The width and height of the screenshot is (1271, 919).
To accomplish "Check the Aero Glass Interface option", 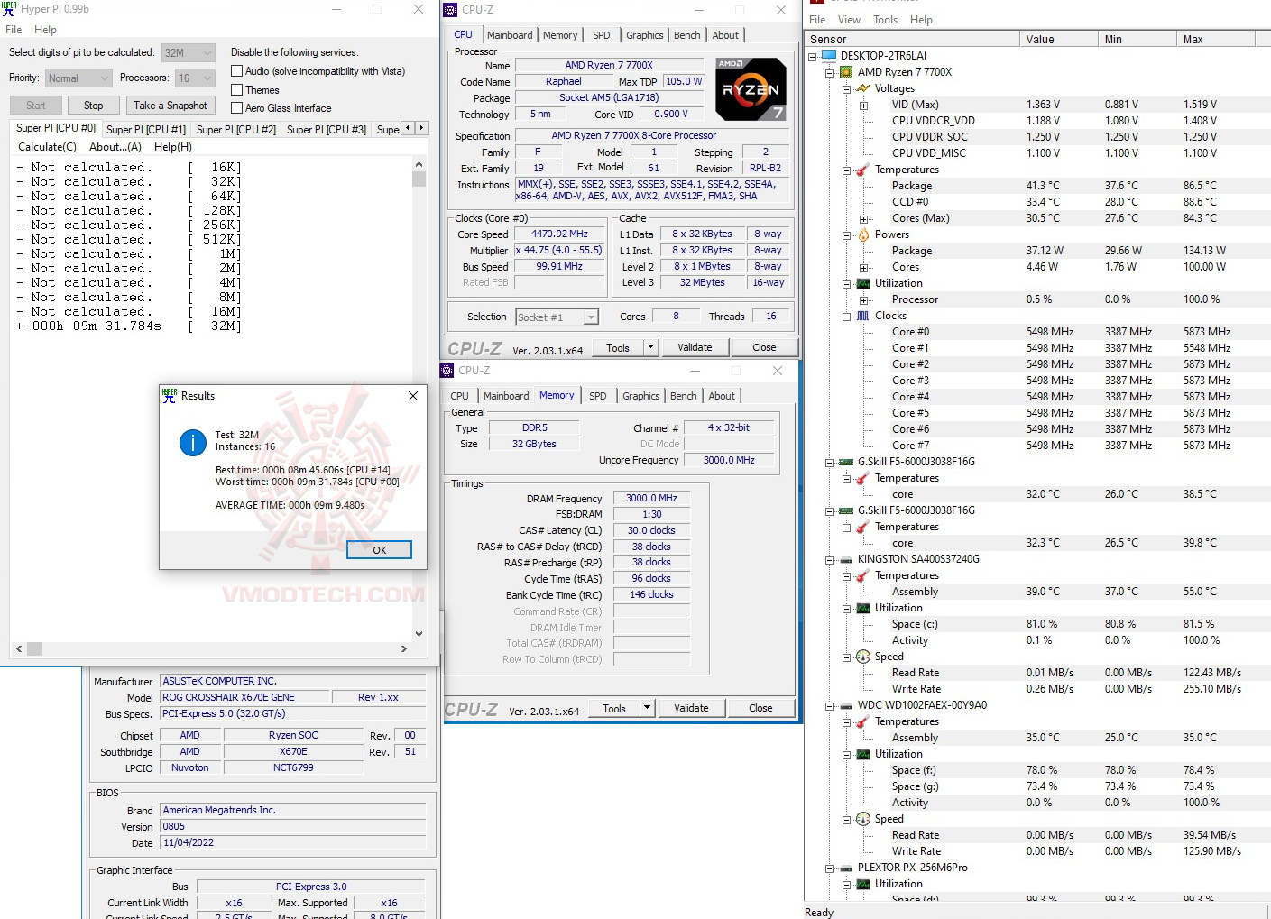I will pyautogui.click(x=237, y=108).
